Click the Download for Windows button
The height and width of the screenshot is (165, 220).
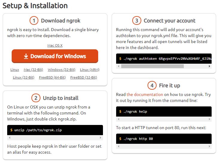55,56
